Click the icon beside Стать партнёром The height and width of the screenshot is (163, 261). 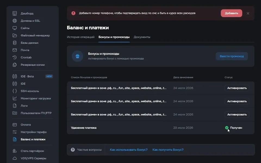click(x=15, y=151)
